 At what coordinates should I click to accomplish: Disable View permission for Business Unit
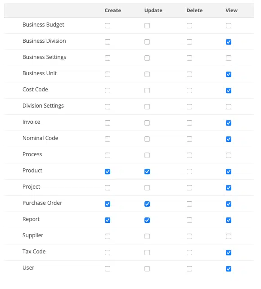click(229, 74)
